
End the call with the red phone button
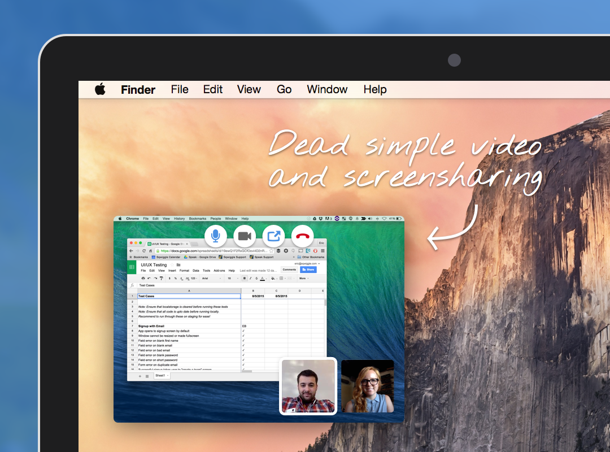point(302,236)
